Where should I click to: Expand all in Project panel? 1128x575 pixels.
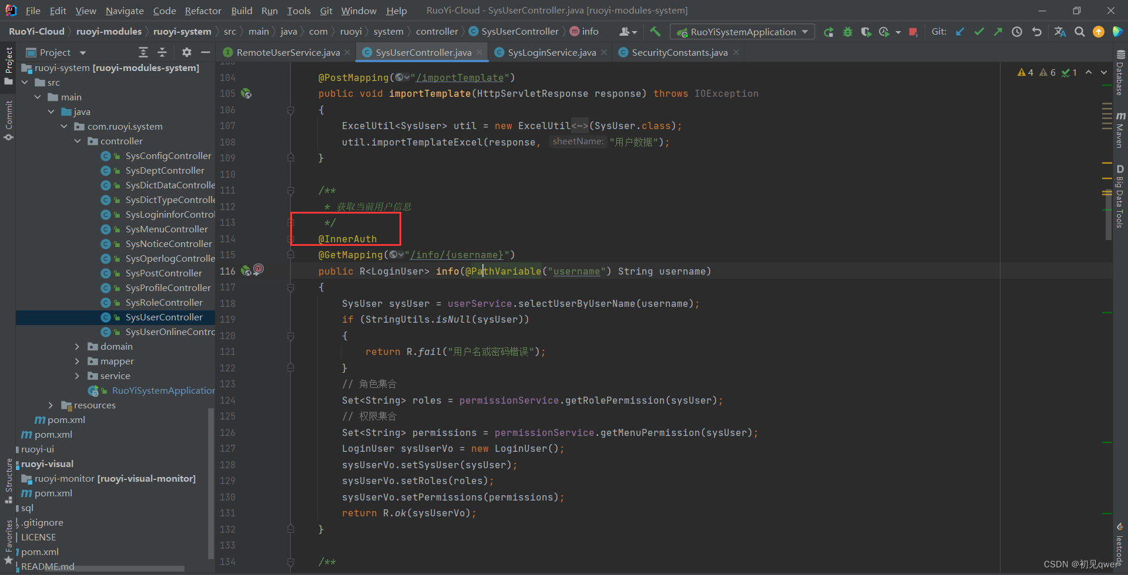pyautogui.click(x=143, y=52)
